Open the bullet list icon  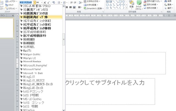click(x=59, y=2)
